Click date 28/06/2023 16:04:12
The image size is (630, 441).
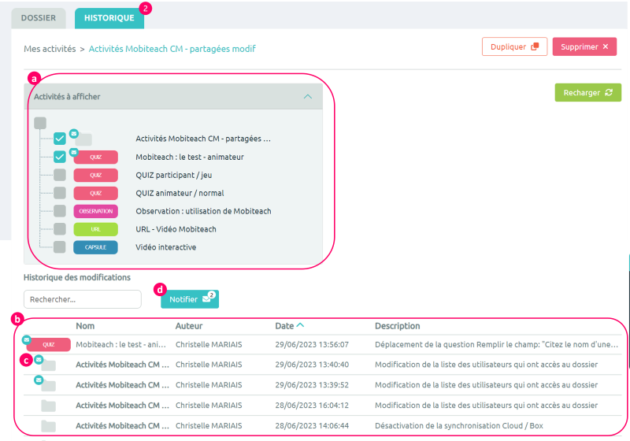point(312,406)
